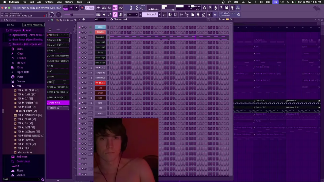Viewport: 324px width, 182px height.
Task: Click the browser search magnifier icon
Action: [x=43, y=179]
